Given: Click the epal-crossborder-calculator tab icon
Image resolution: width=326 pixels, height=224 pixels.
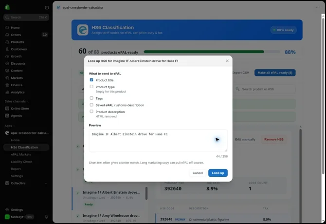Looking at the screenshot, I should [x=58, y=7].
